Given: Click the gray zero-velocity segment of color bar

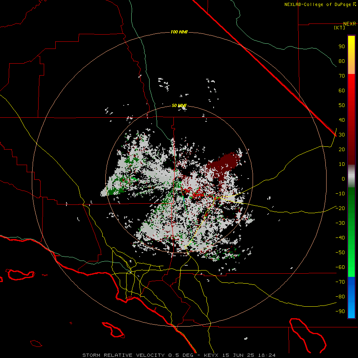Looking at the screenshot, I should coord(351,176).
